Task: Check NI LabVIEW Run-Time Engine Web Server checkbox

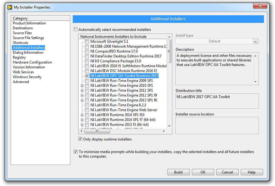Action: click(x=87, y=110)
